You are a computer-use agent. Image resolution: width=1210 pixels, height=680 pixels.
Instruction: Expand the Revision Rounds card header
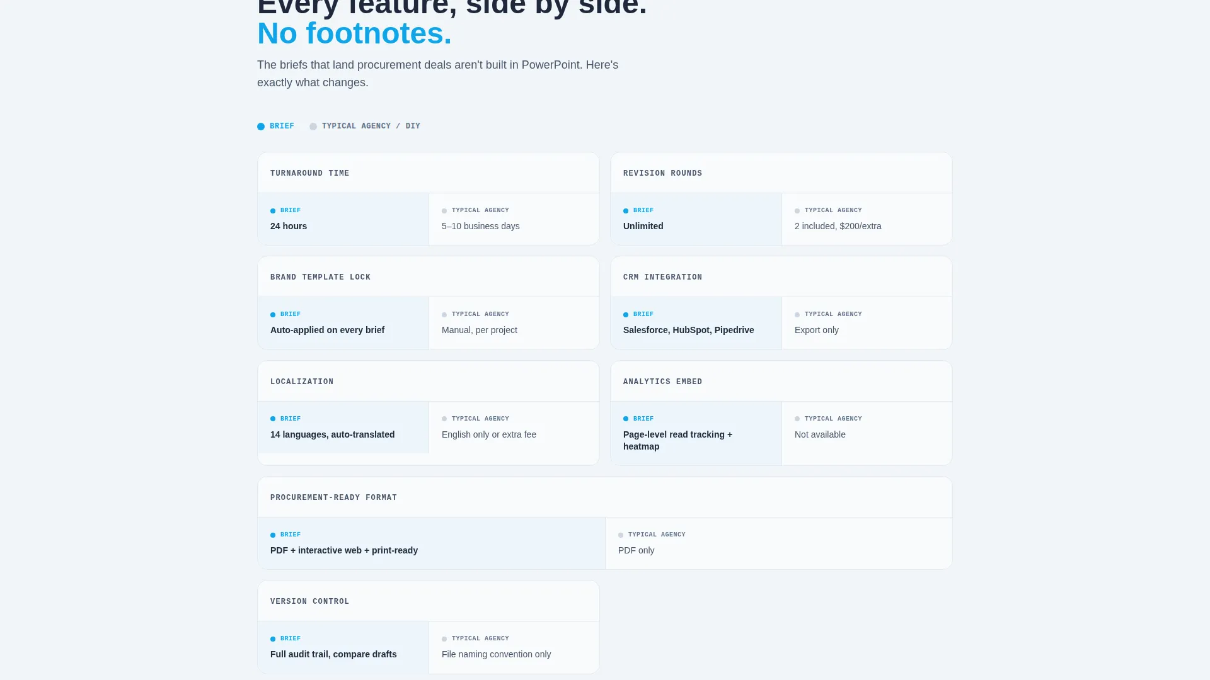pyautogui.click(x=781, y=173)
